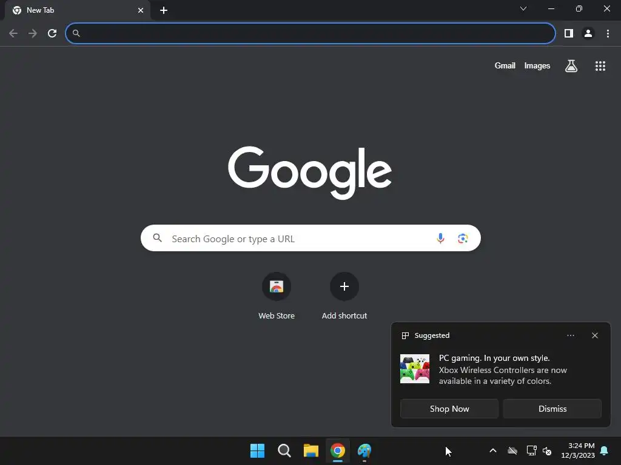Click the Google logo
Viewport: 621px width, 465px height.
[310, 173]
